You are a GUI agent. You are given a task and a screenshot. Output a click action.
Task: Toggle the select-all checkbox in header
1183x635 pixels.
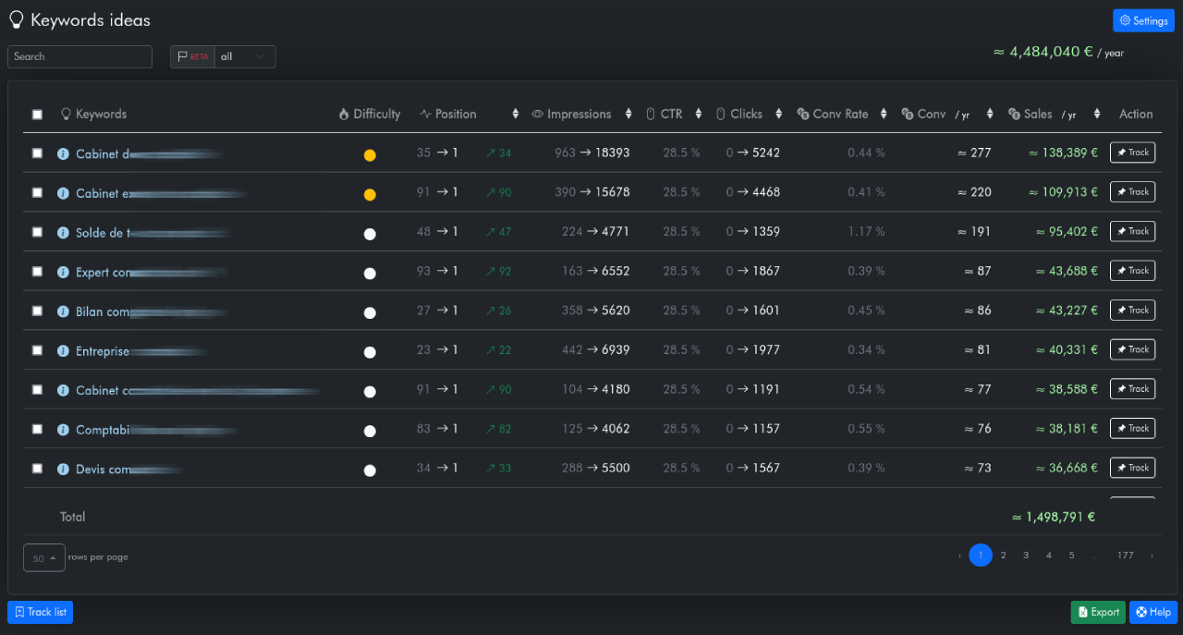(37, 115)
